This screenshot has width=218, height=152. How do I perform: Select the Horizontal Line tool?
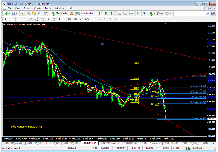point(25,19)
